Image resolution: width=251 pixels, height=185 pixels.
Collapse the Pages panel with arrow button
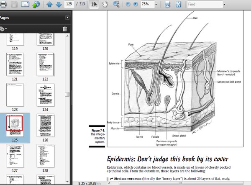tap(67, 18)
